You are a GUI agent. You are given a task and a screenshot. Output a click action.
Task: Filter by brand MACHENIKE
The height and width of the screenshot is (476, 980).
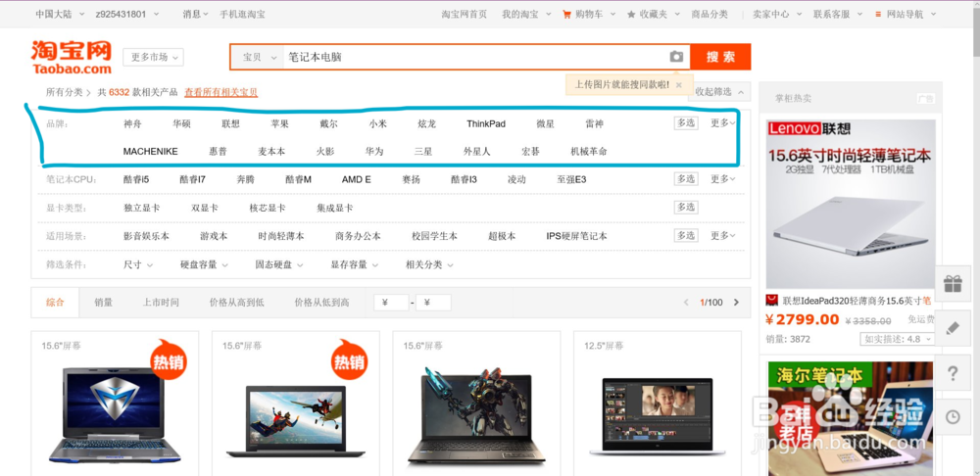pyautogui.click(x=151, y=151)
